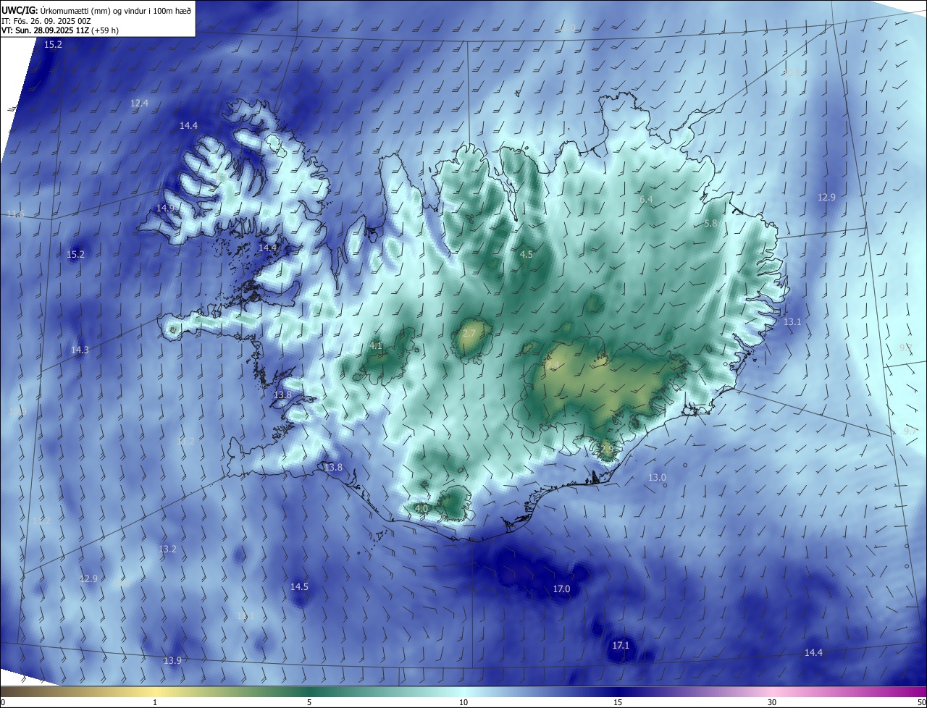
Task: Click the 4.1 value label
Action: point(376,347)
